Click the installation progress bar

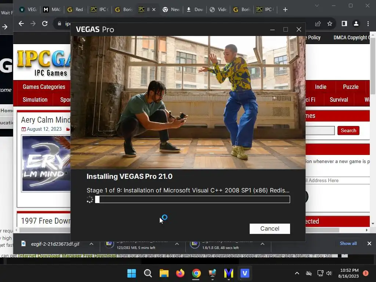pyautogui.click(x=192, y=199)
